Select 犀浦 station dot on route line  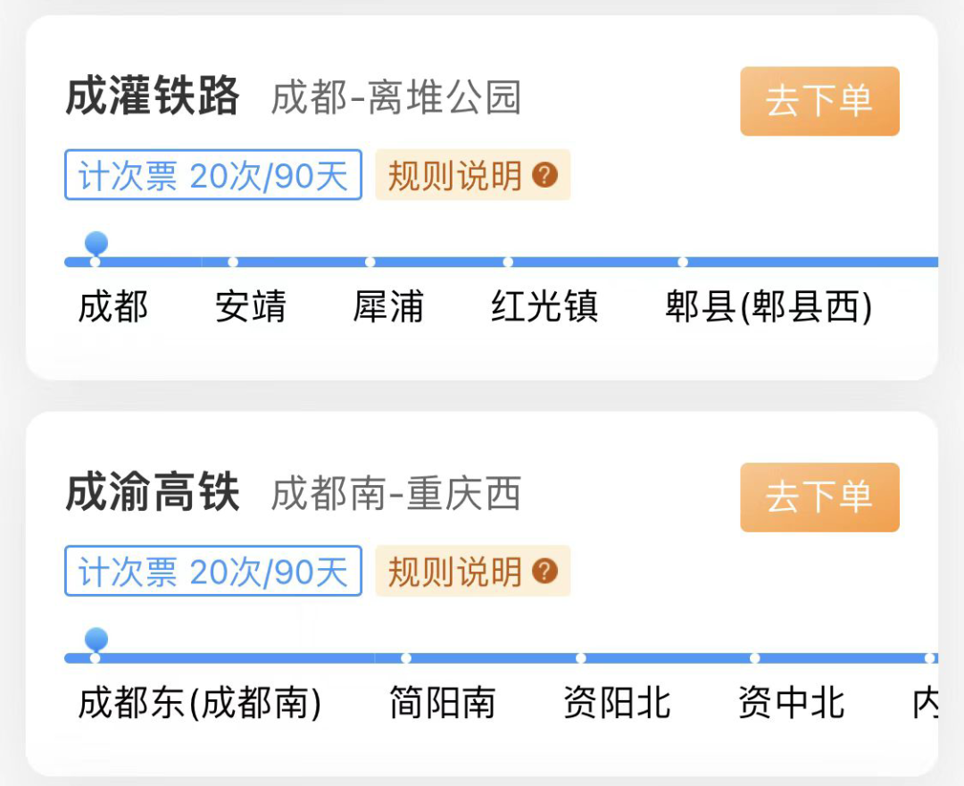pos(370,263)
